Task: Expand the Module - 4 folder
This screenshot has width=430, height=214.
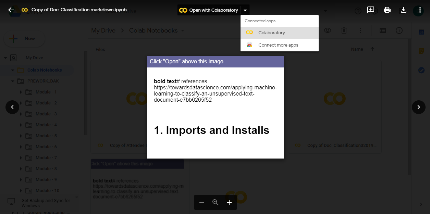Action: tap(21, 125)
